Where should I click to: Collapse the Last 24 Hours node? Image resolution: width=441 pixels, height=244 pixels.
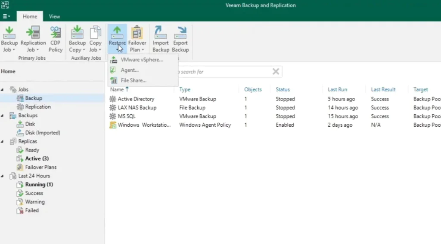[x=3, y=176]
